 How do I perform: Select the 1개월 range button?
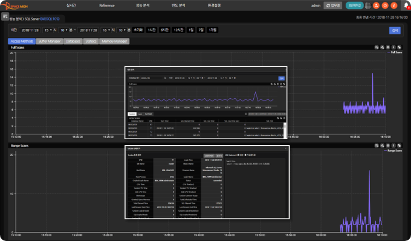[213, 30]
